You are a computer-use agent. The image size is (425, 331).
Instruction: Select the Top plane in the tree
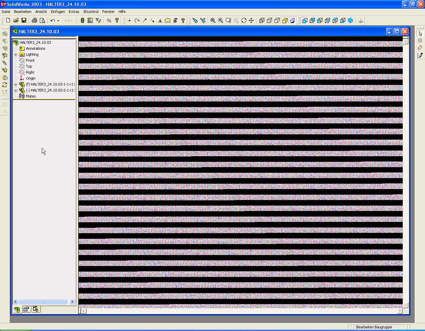29,66
